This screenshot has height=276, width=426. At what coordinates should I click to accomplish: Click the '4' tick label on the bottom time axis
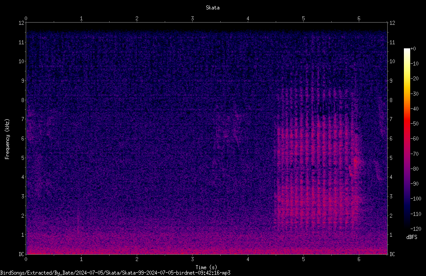[248, 259]
